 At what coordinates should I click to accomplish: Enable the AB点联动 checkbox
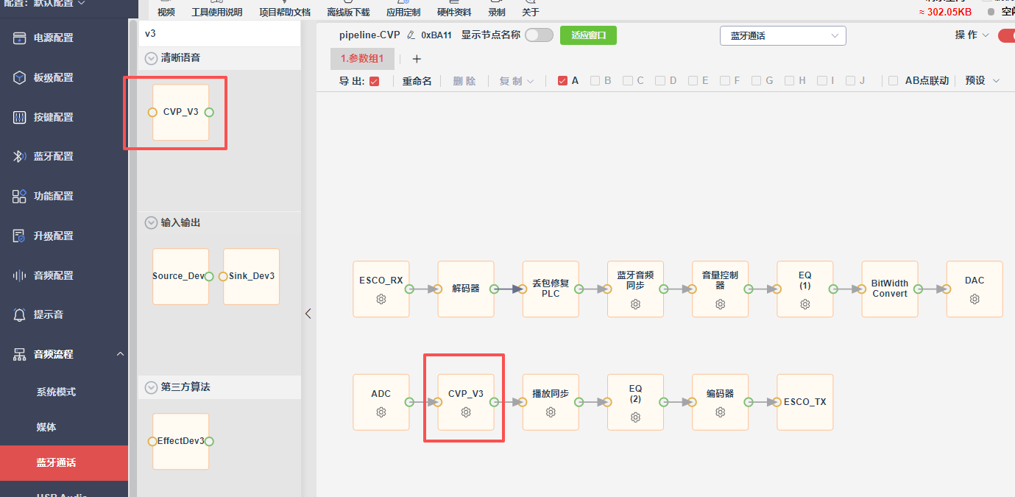[x=894, y=81]
